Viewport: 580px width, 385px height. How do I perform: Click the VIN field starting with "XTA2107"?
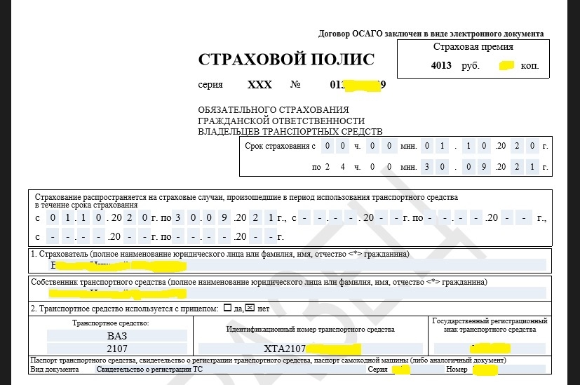coord(311,349)
